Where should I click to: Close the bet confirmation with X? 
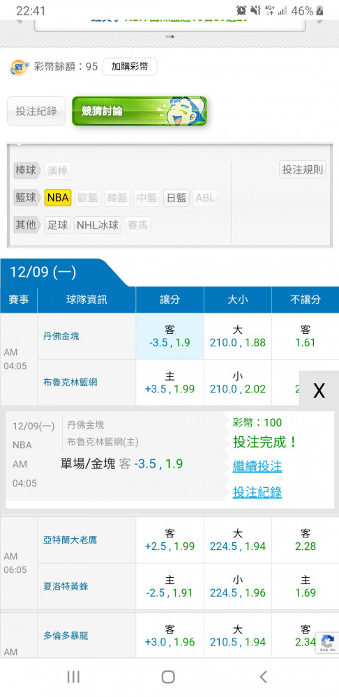[319, 391]
